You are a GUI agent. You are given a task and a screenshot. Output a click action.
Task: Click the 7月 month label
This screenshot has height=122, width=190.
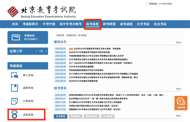[41, 51]
